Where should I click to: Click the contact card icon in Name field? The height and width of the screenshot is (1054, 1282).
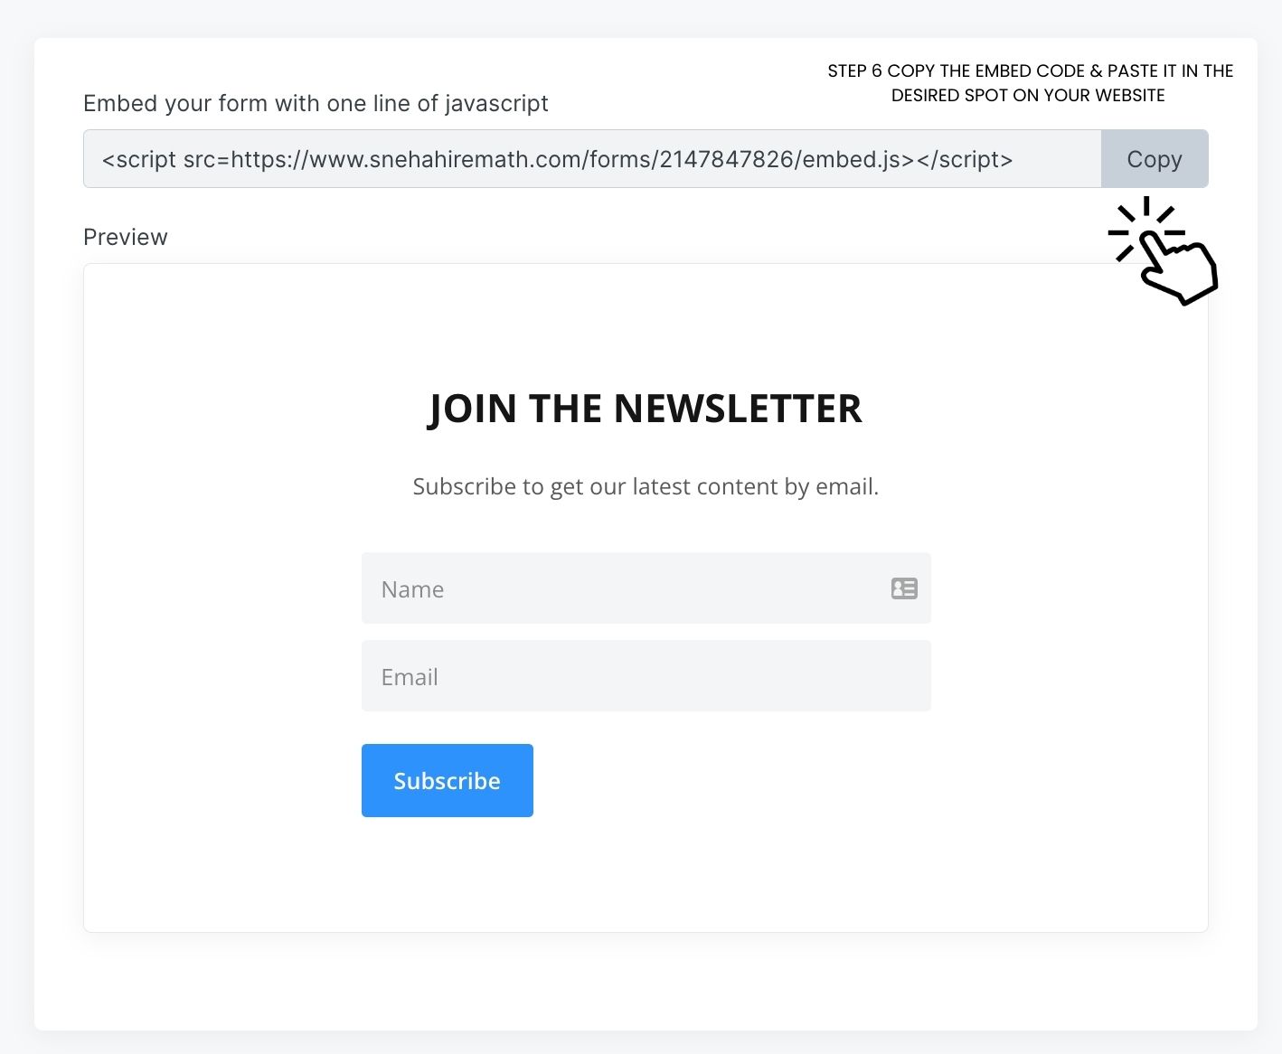(904, 588)
